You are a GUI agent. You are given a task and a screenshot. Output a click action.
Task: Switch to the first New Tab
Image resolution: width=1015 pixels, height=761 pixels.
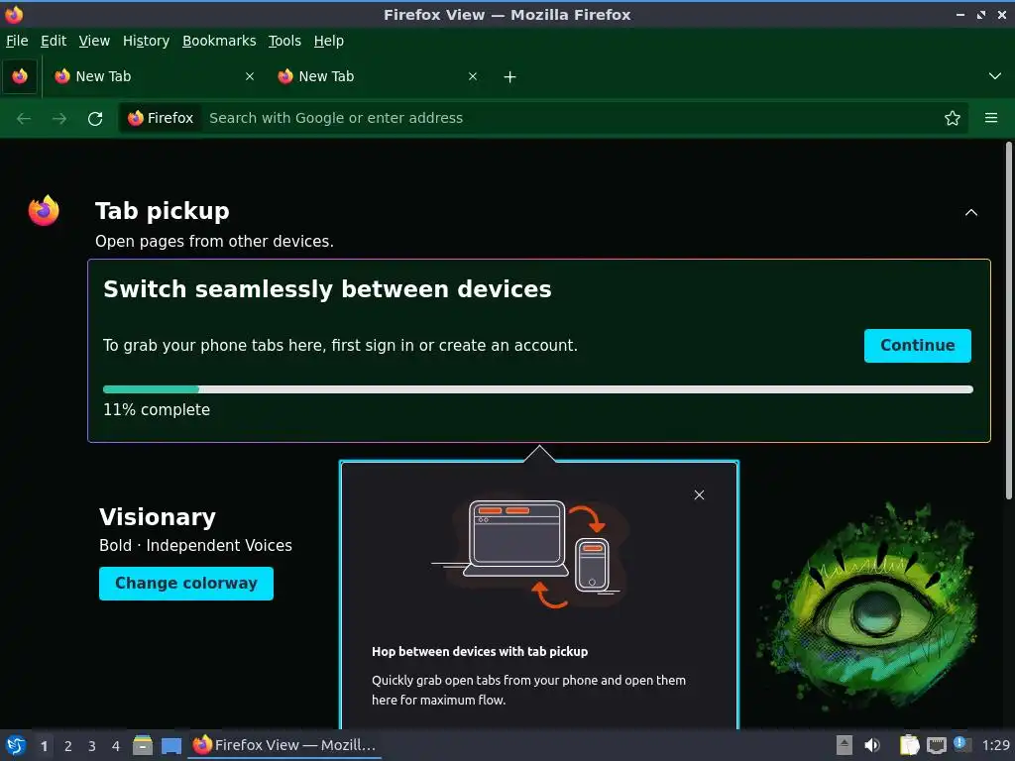click(154, 76)
